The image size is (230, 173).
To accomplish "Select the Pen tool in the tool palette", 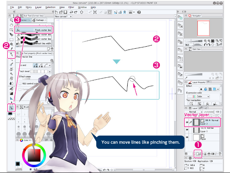I will click(11, 54).
